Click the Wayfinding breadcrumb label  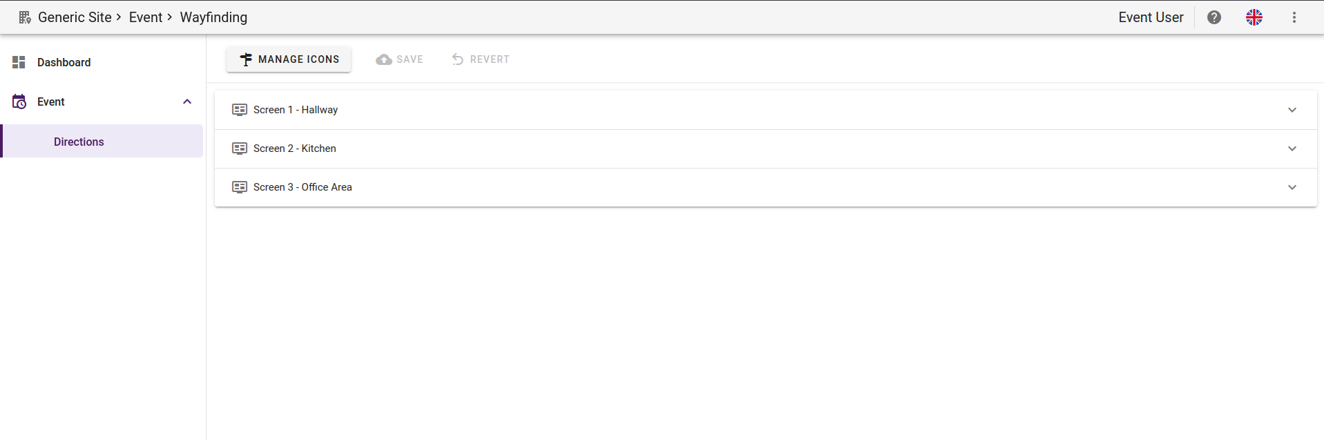pyautogui.click(x=213, y=17)
